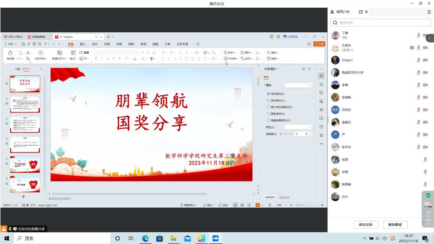Switch to the 插入 ribbon tab
Screen dimensions: 434x244
82,44
